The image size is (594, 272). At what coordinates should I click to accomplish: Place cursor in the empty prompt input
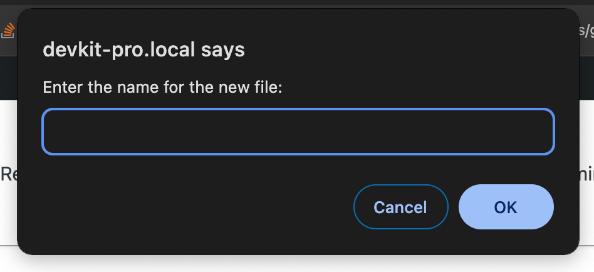click(298, 132)
